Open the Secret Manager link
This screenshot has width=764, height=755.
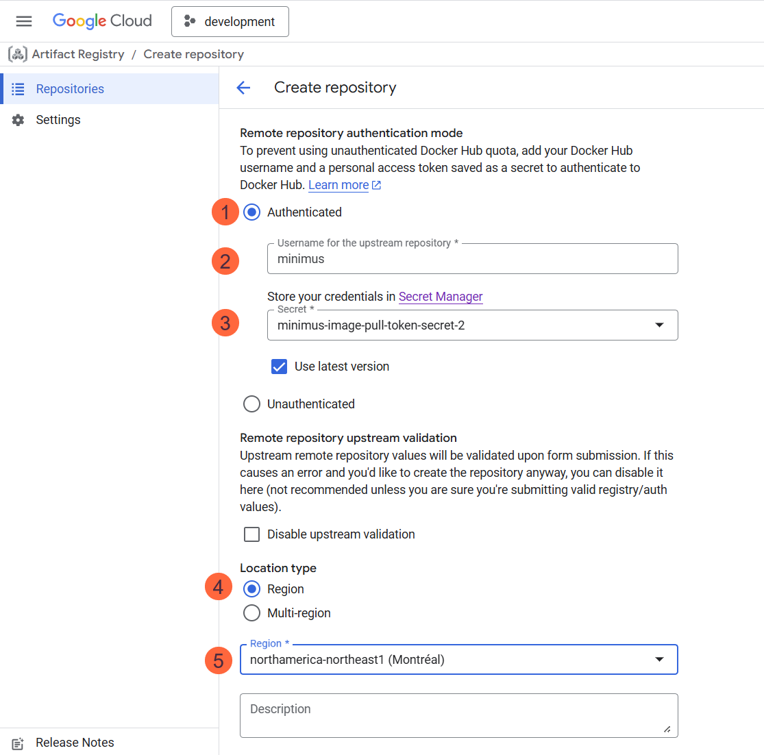click(441, 297)
